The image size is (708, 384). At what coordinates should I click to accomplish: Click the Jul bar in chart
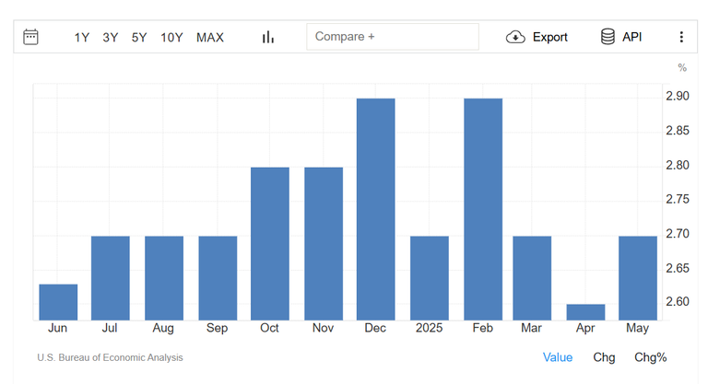[111, 278]
